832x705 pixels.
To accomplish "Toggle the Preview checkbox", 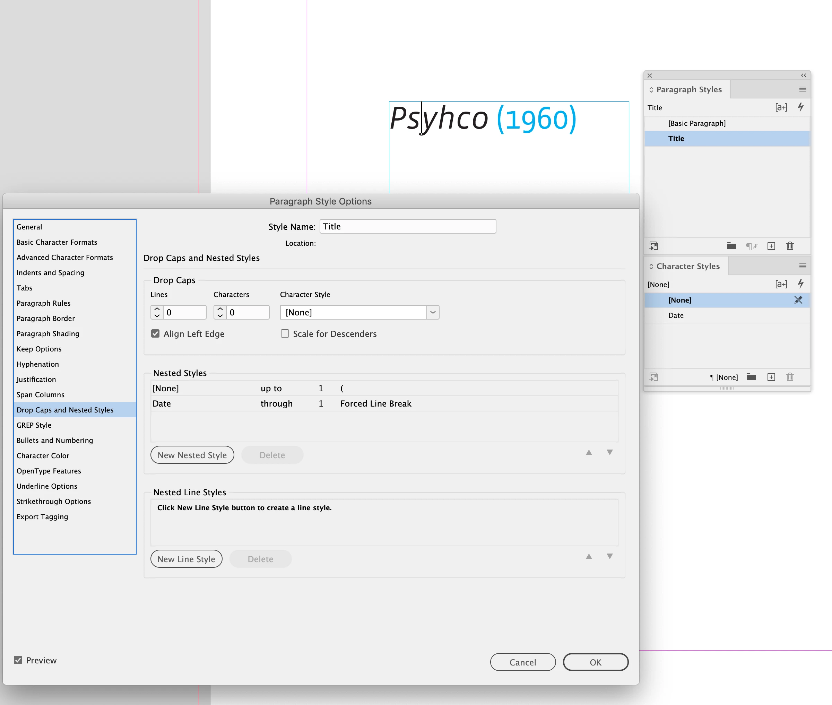I will pyautogui.click(x=18, y=660).
